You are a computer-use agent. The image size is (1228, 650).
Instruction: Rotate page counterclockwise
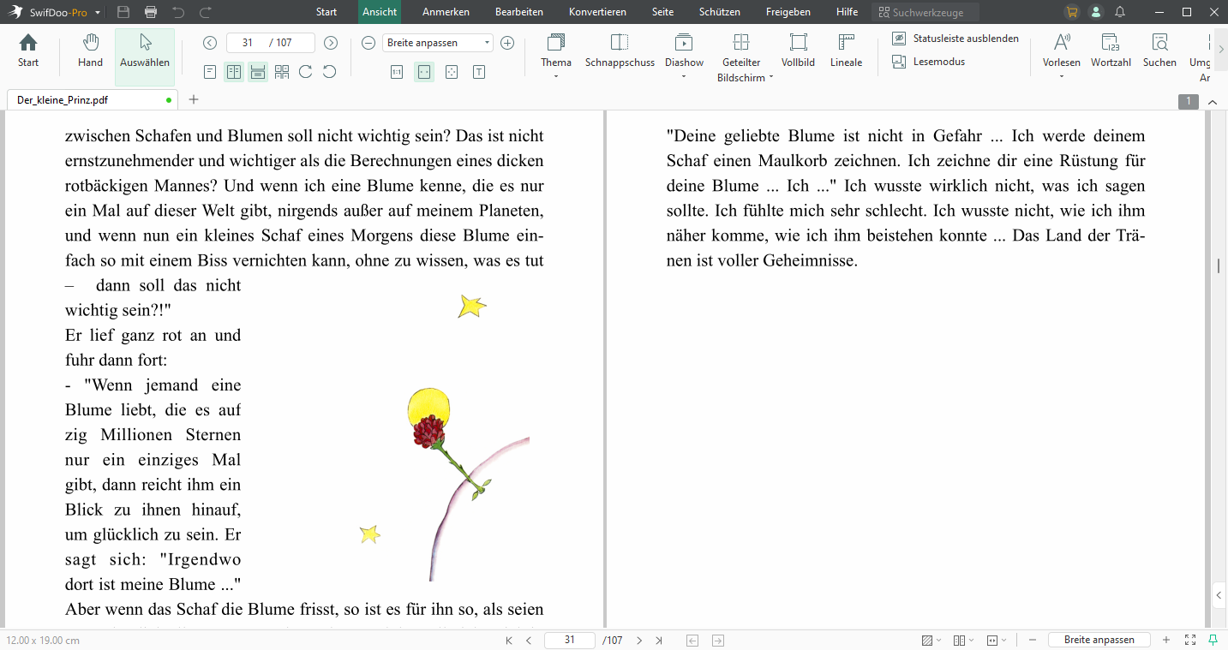point(329,72)
